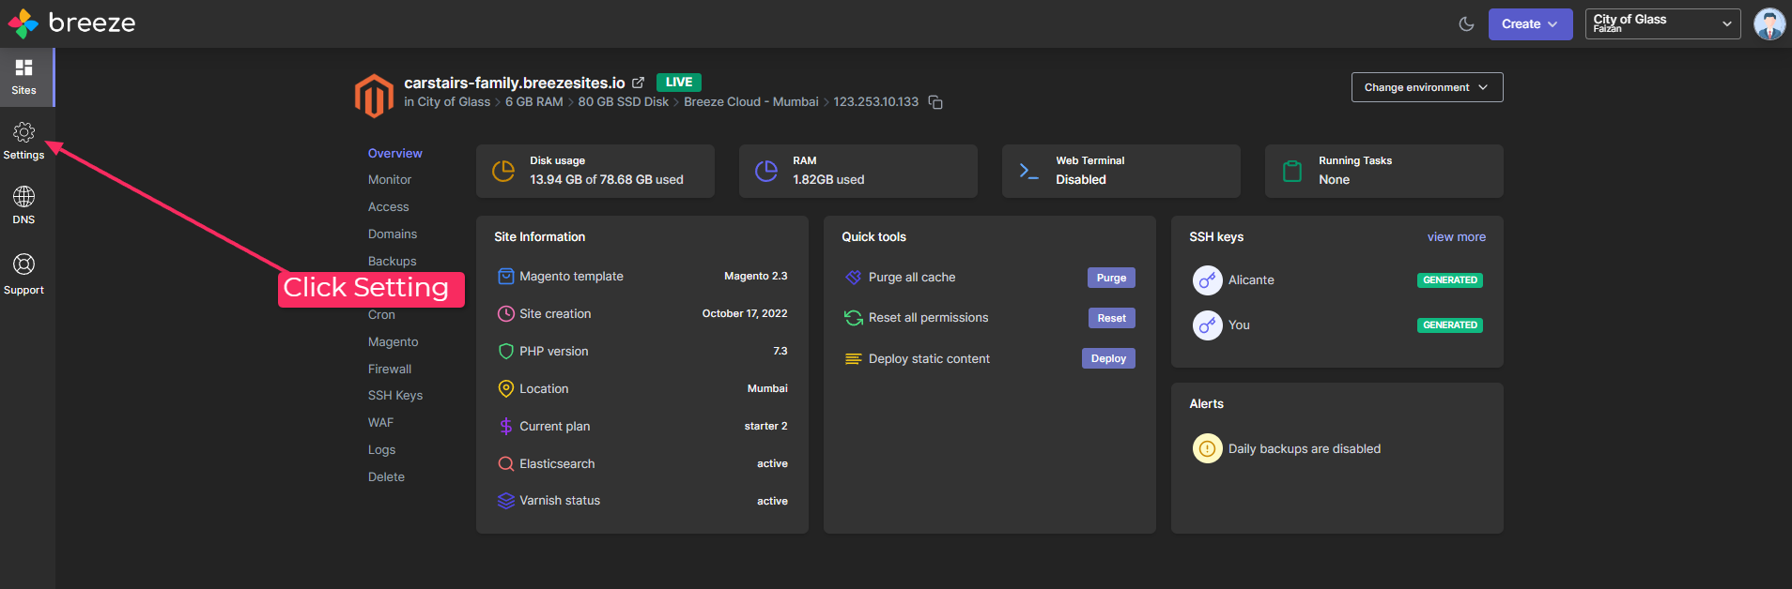Click the PHP version shield icon
This screenshot has height=589, width=1792.
pyautogui.click(x=505, y=351)
